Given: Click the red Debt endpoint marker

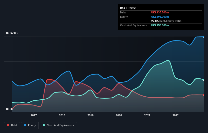Looking at the screenshot, I should click(x=204, y=95).
